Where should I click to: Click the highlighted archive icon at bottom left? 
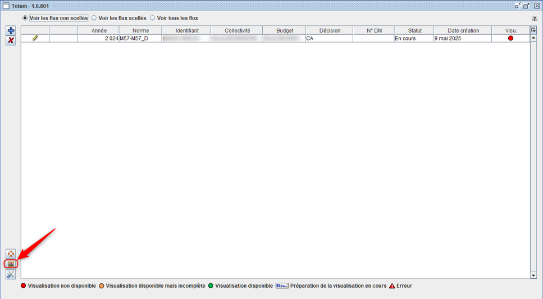tap(11, 264)
